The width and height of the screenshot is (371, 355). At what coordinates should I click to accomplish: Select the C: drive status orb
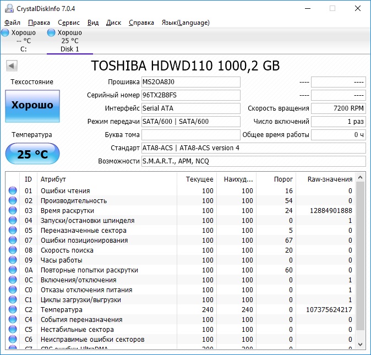point(5,32)
